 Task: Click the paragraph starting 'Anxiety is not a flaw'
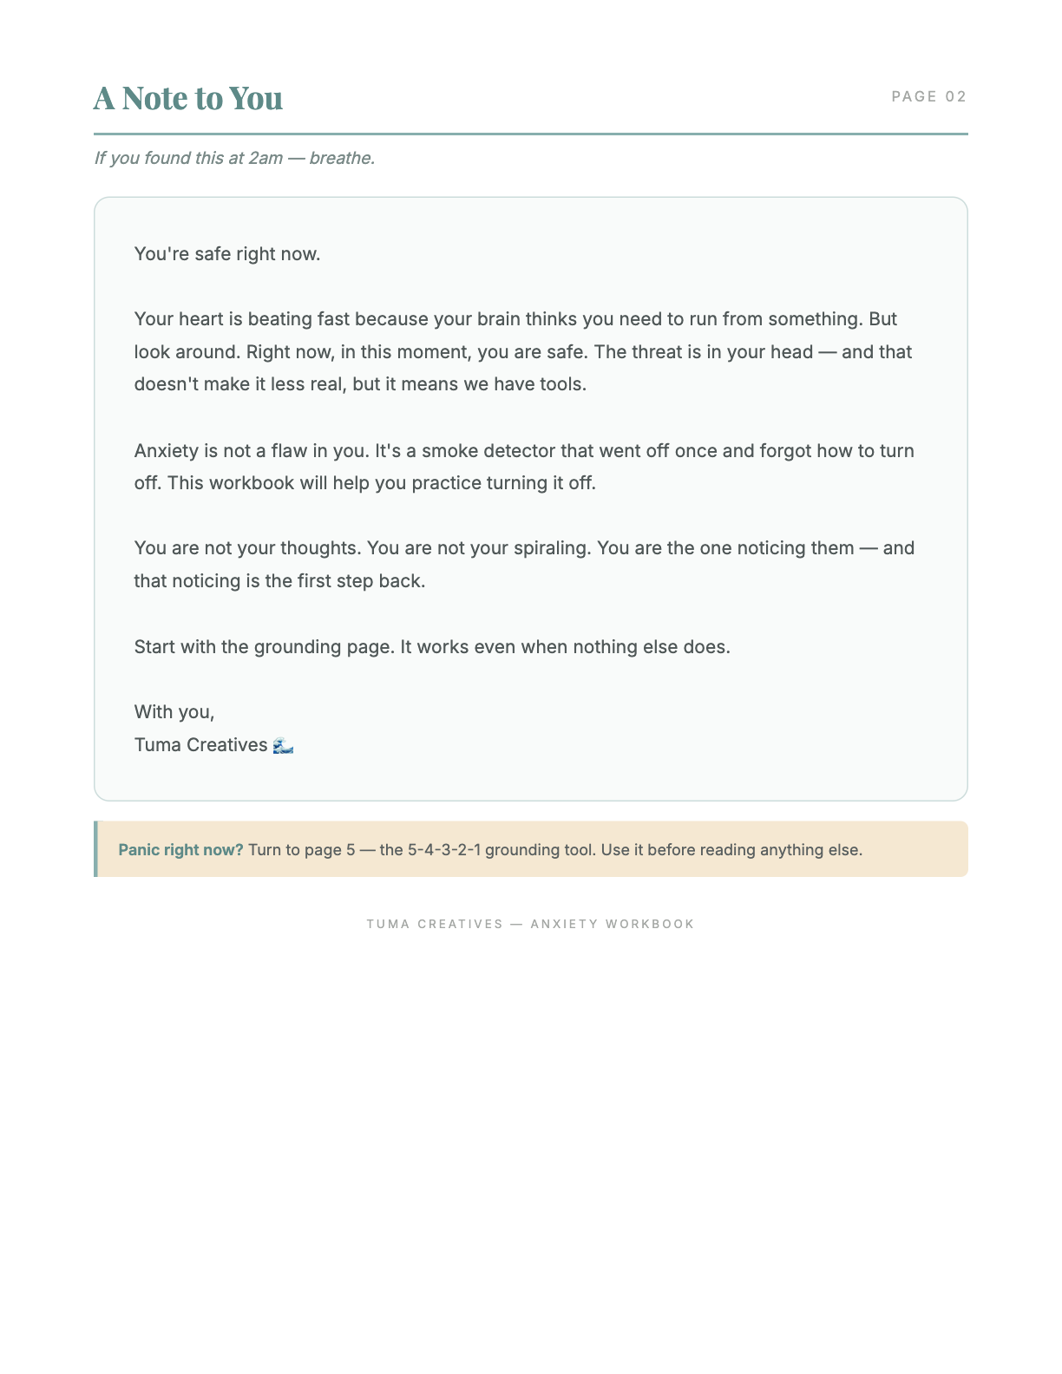pyautogui.click(x=524, y=467)
